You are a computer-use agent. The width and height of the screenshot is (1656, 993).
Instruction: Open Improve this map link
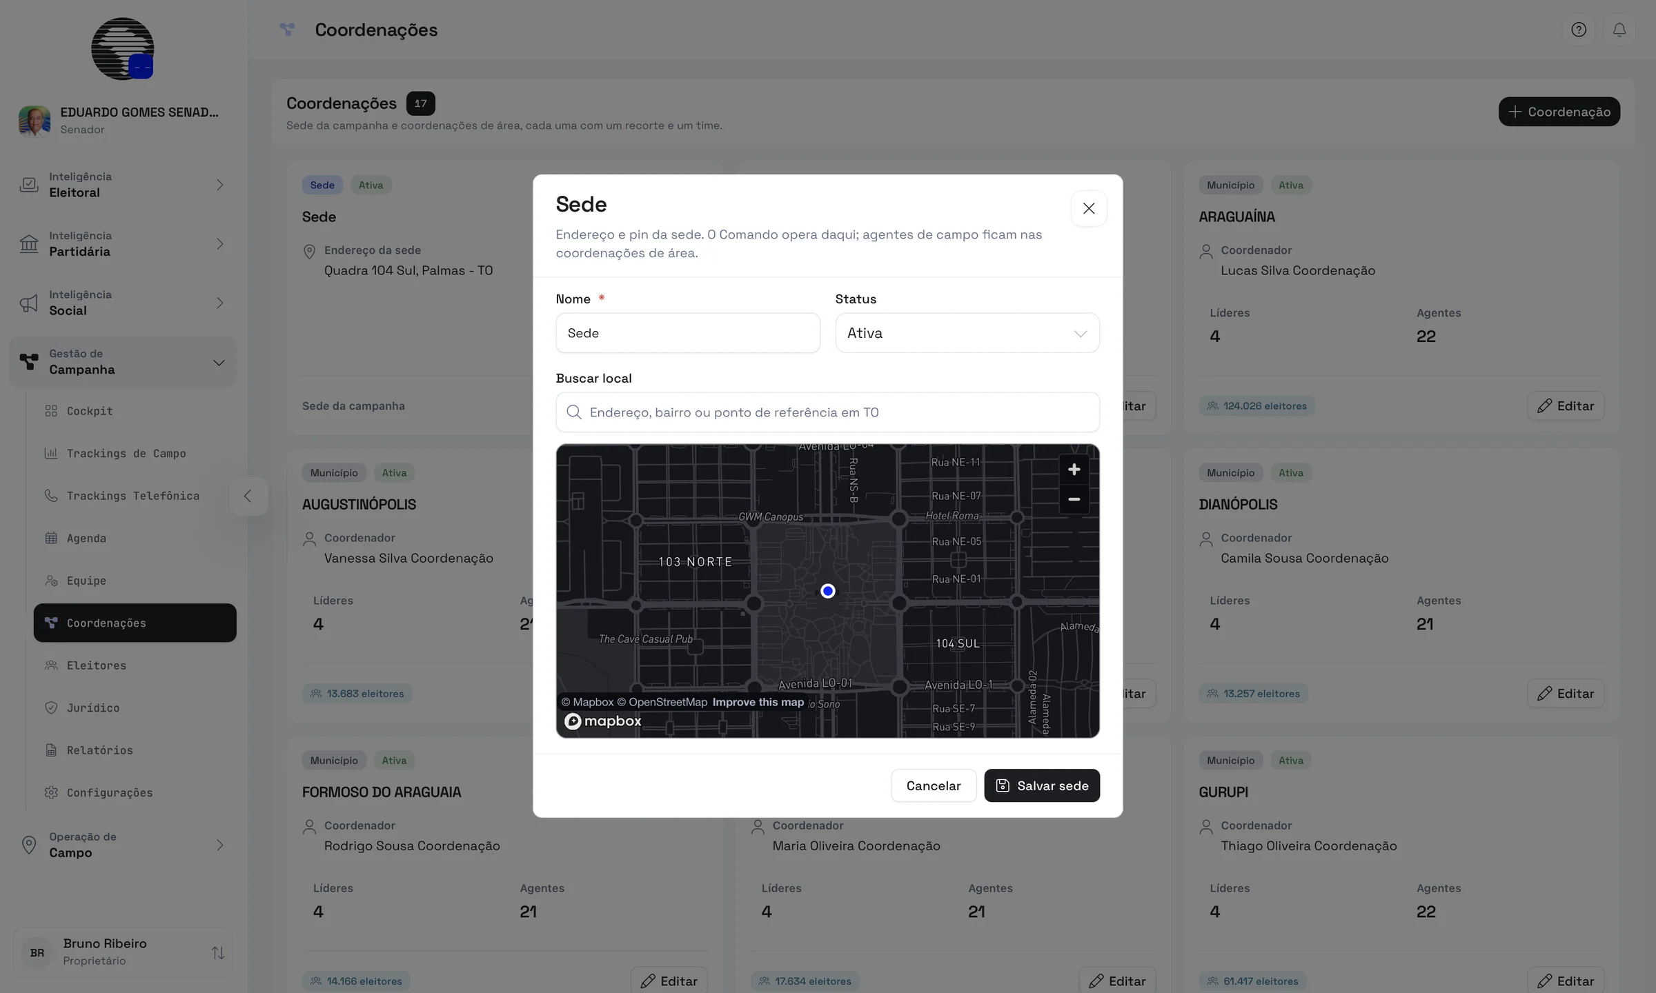[x=758, y=702]
